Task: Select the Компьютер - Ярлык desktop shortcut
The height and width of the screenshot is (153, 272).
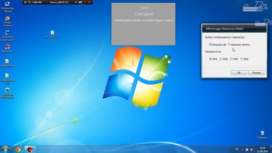Action: click(x=7, y=7)
